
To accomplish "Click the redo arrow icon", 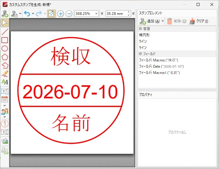I will pyautogui.click(x=39, y=13).
